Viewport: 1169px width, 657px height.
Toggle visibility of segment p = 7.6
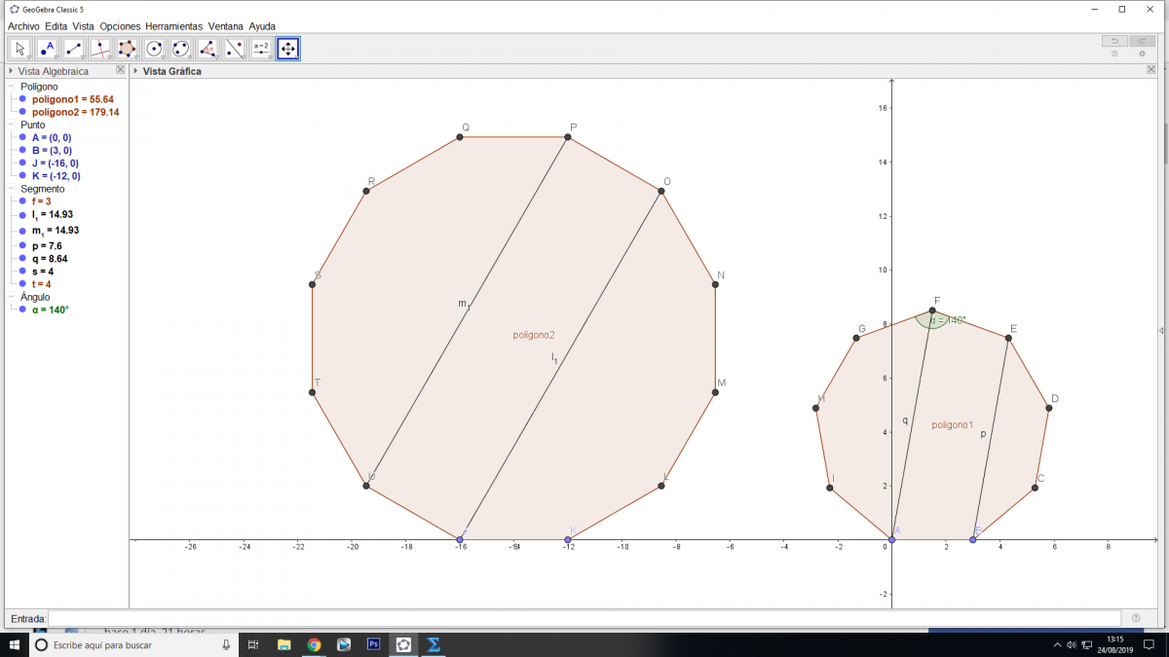pyautogui.click(x=22, y=246)
